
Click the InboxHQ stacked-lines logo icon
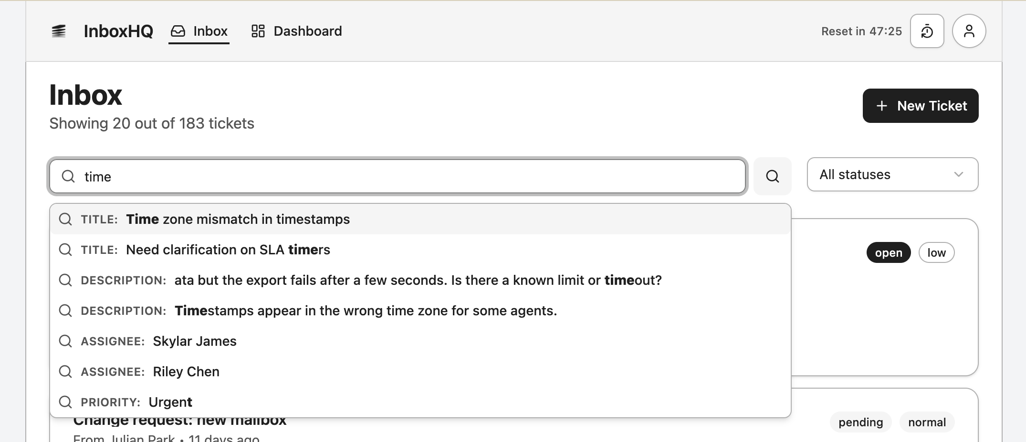click(59, 31)
